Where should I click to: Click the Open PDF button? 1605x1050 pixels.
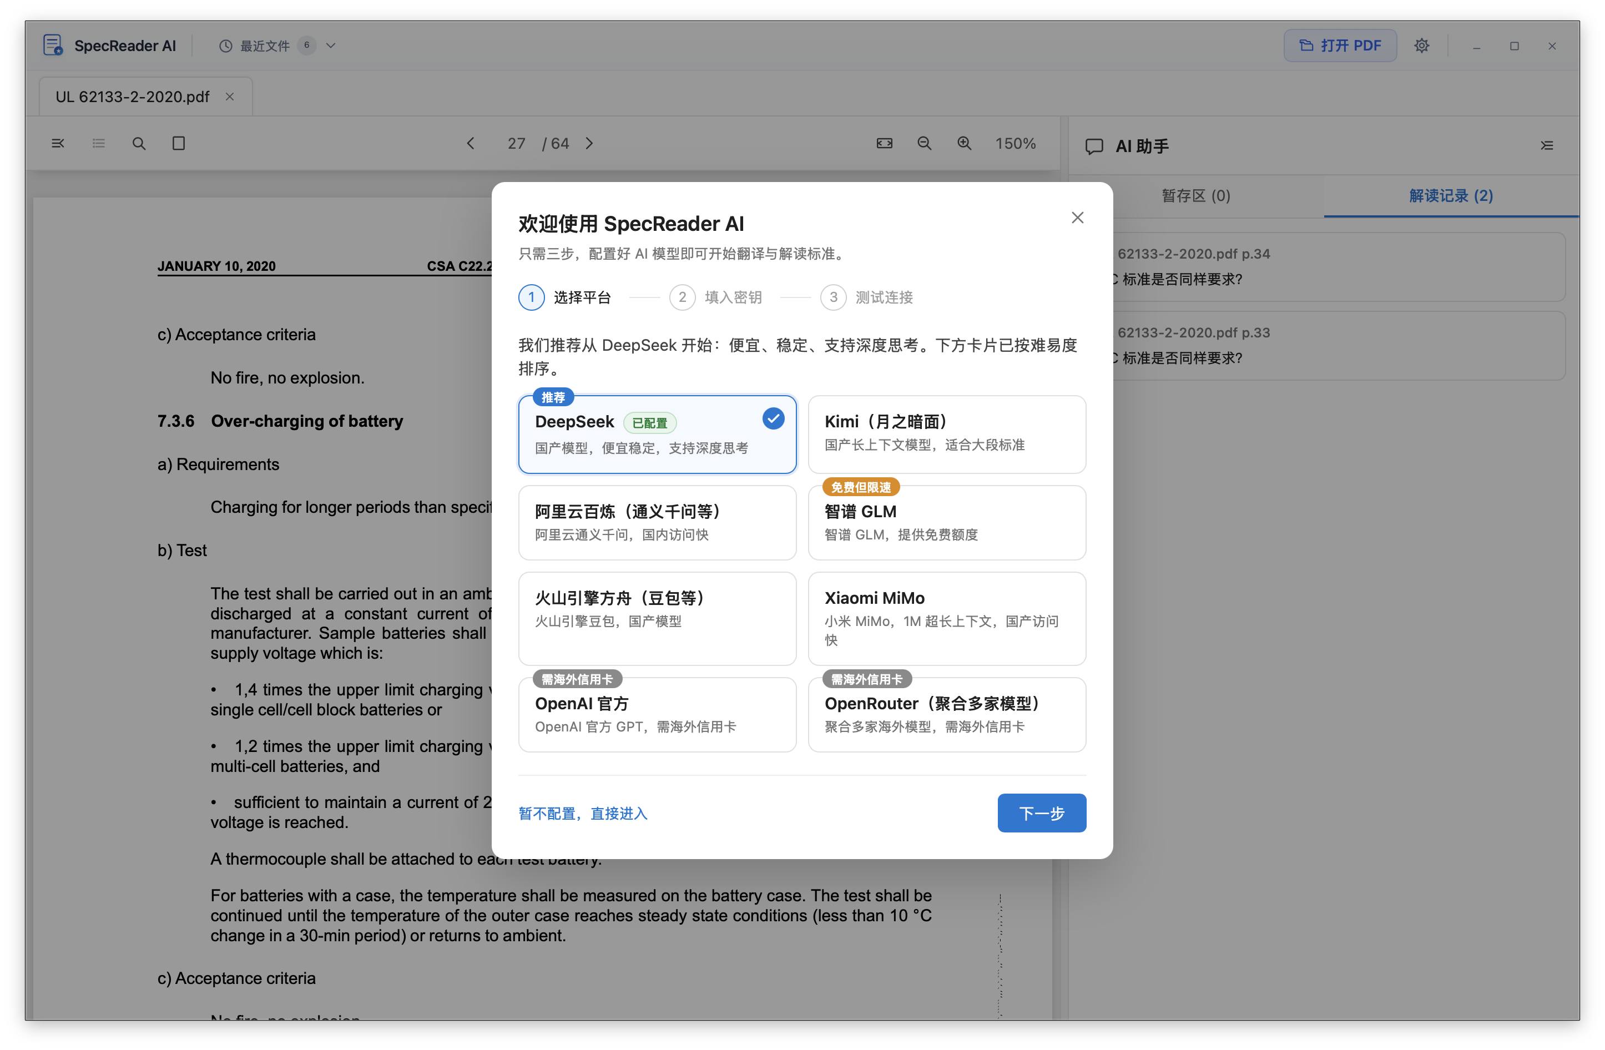(x=1339, y=45)
